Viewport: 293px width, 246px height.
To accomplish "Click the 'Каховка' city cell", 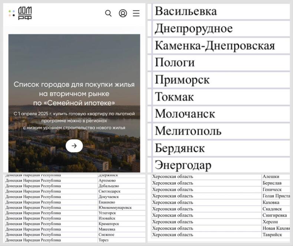I will (276, 203).
